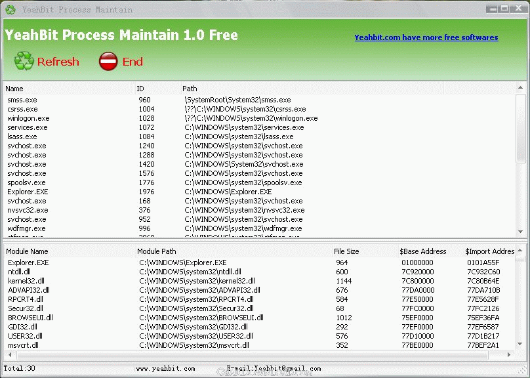Screen dimensions: 530x378
Task: Select the BROWSEUI.dll module name
Action: (30, 318)
